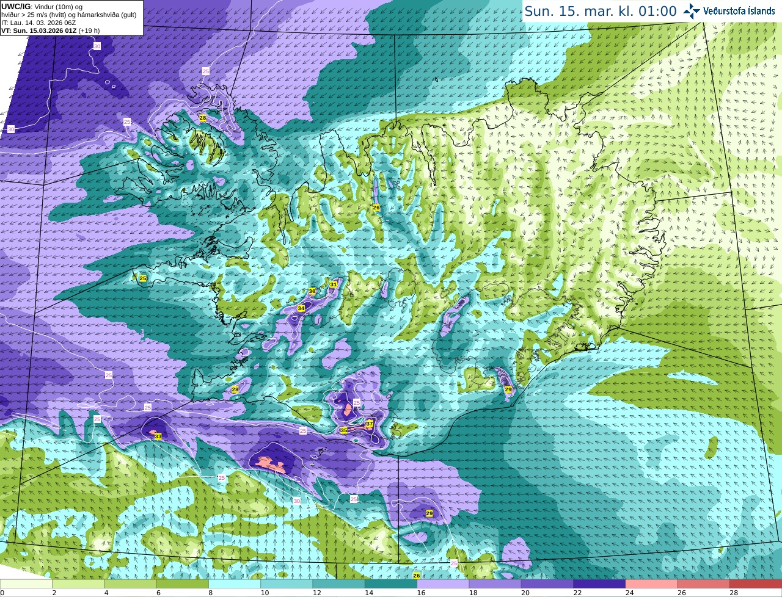782x597 pixels.
Task: Click the legend line mentioning hámarkshviða (gult)
Action: (68, 15)
